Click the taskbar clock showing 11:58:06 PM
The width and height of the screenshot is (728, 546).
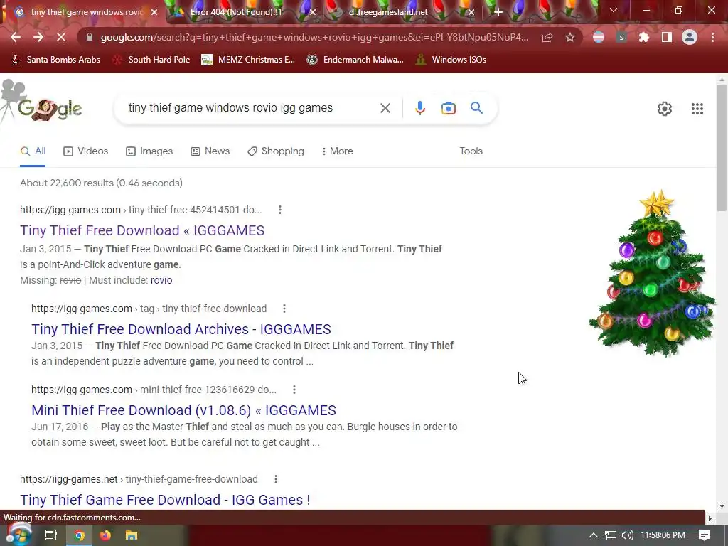663,535
